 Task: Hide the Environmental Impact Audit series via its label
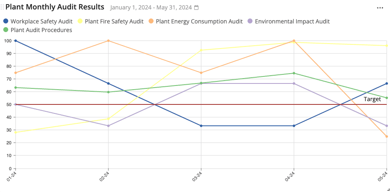tap(292, 21)
